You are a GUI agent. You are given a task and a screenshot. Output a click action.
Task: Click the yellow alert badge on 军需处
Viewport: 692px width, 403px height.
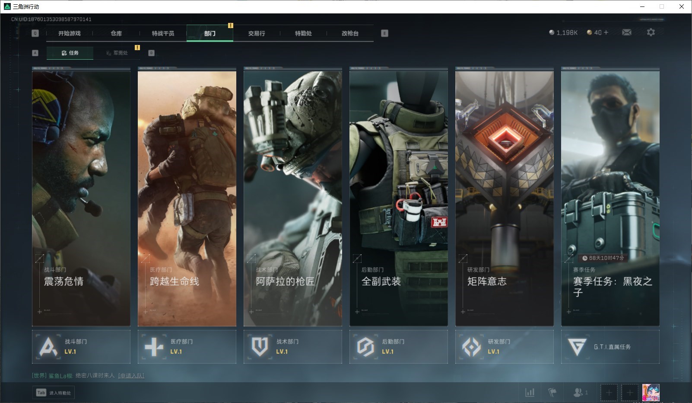[137, 48]
